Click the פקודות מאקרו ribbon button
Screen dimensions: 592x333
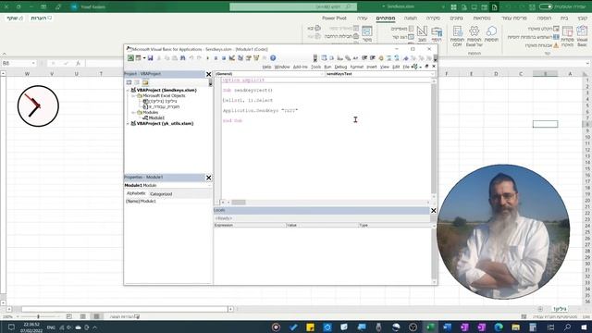click(x=567, y=36)
